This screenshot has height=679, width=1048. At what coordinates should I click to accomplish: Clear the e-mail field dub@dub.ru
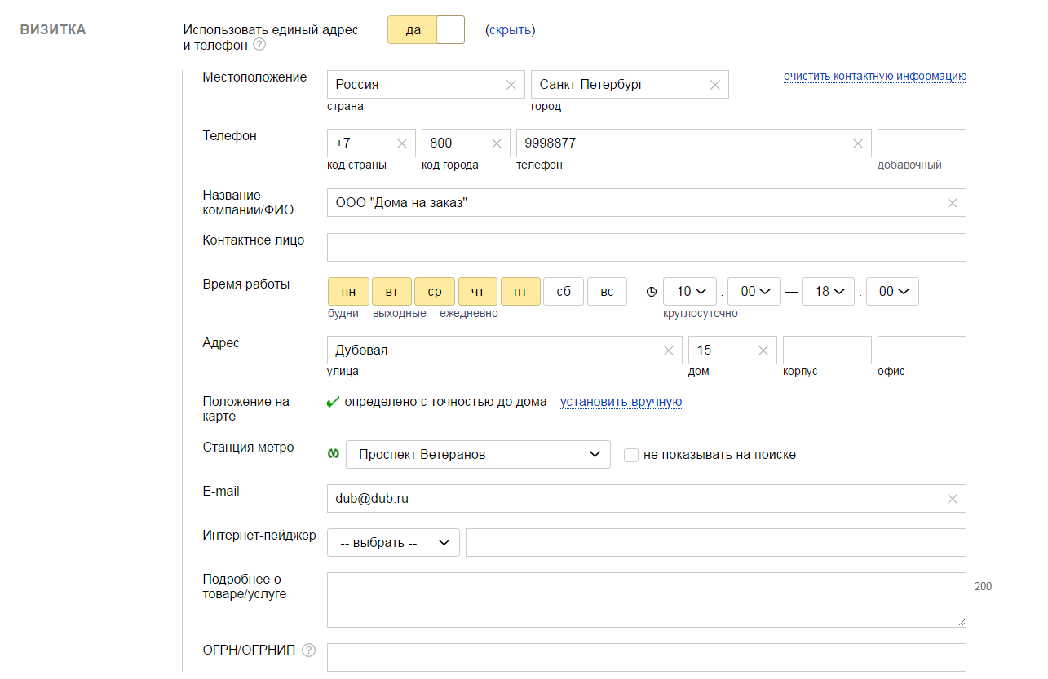click(x=952, y=499)
